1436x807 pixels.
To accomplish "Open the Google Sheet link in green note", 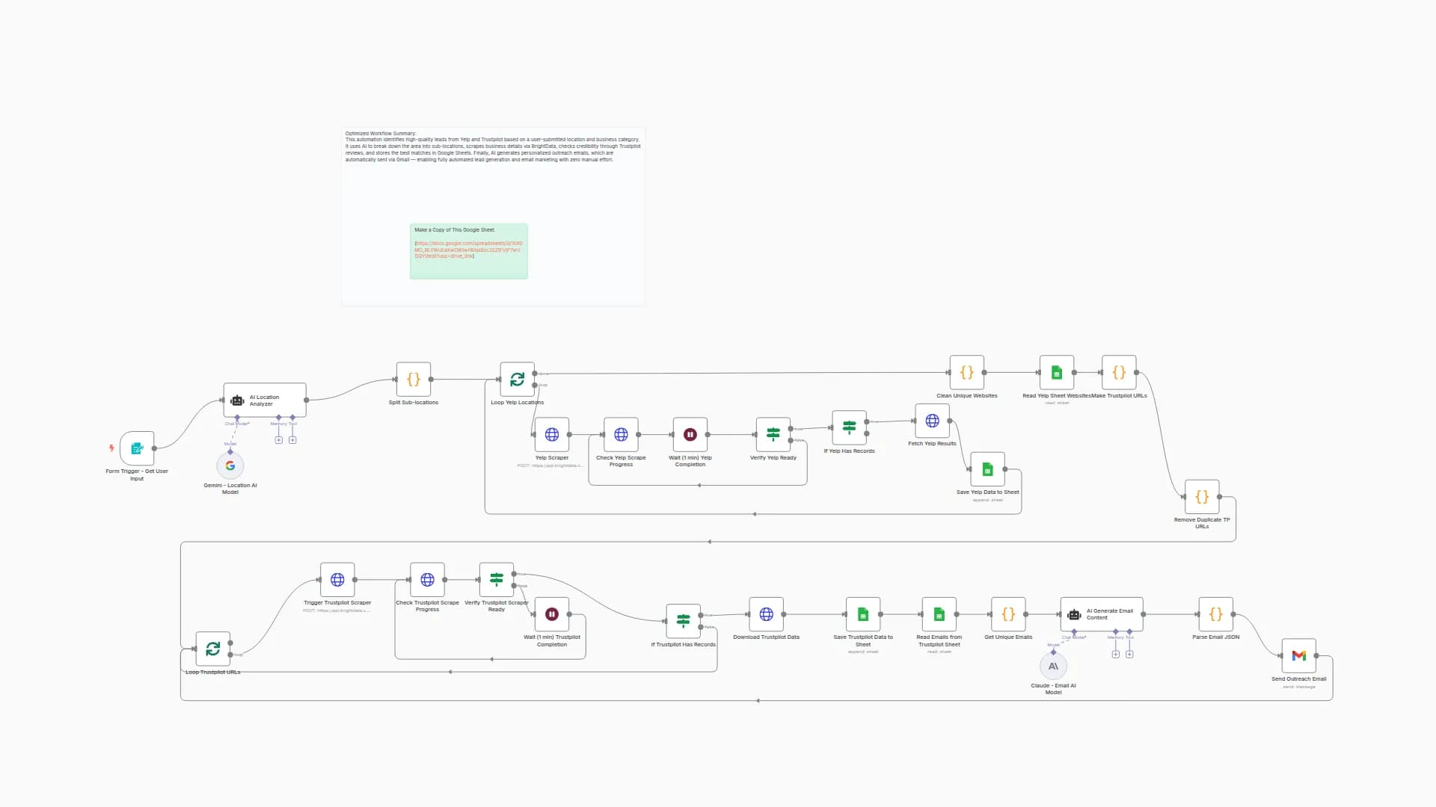I will click(469, 250).
